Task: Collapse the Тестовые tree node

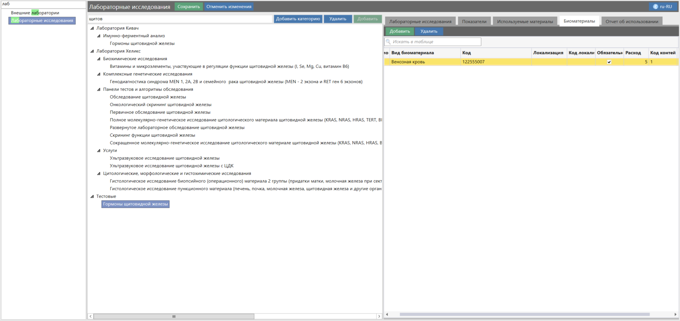Action: click(x=92, y=196)
